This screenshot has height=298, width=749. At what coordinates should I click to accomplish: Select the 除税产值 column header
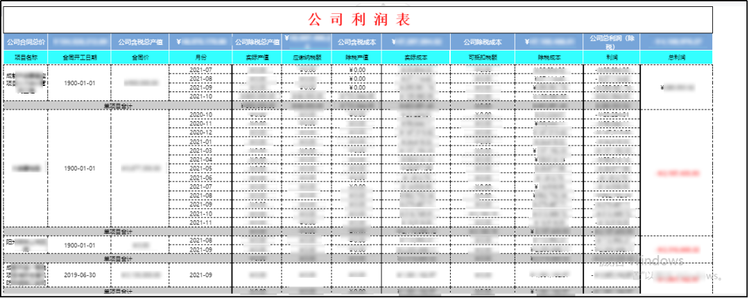point(357,58)
